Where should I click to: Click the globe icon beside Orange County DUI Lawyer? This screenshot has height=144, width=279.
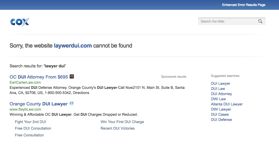[x=72, y=103]
